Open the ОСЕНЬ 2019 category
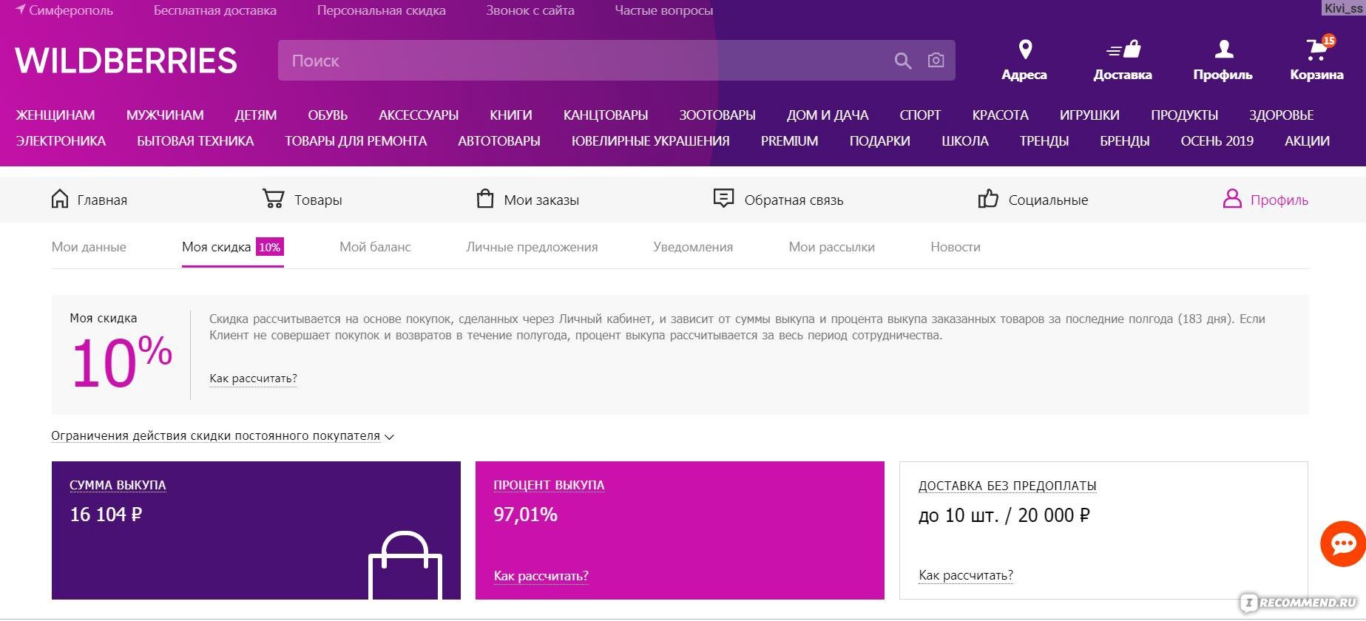 click(x=1217, y=141)
